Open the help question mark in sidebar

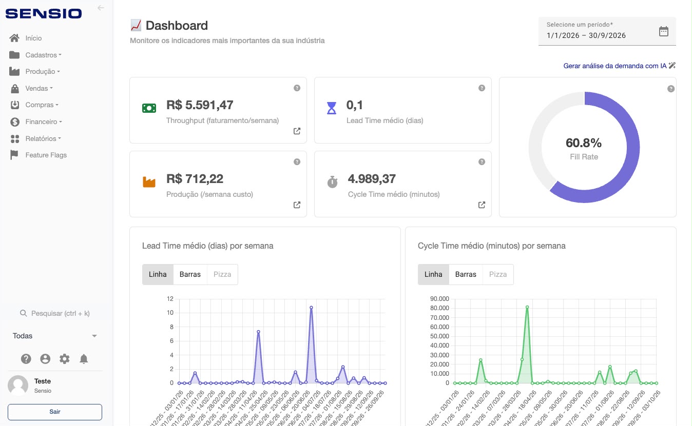(x=26, y=359)
